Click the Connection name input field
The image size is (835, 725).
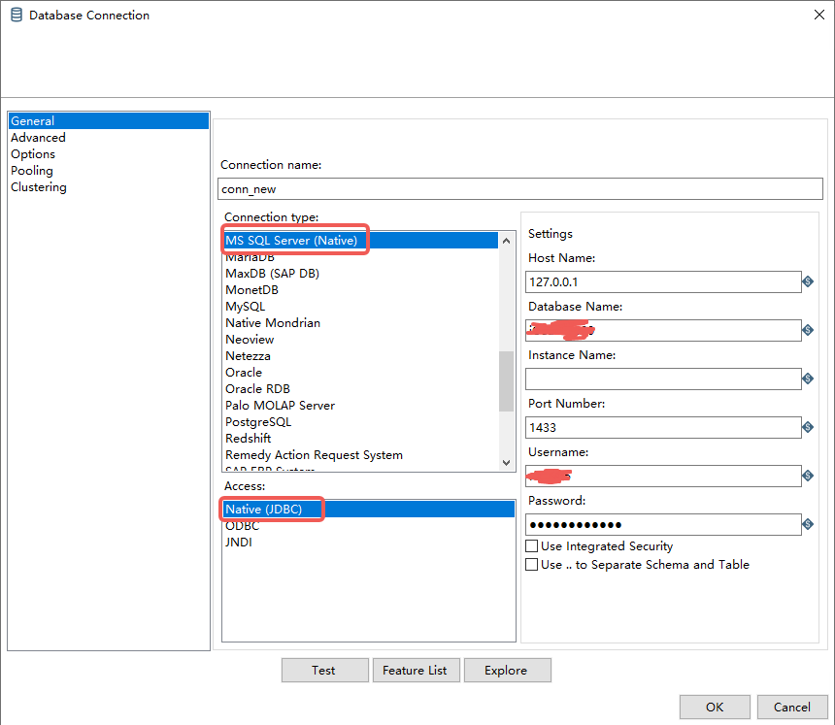point(519,189)
